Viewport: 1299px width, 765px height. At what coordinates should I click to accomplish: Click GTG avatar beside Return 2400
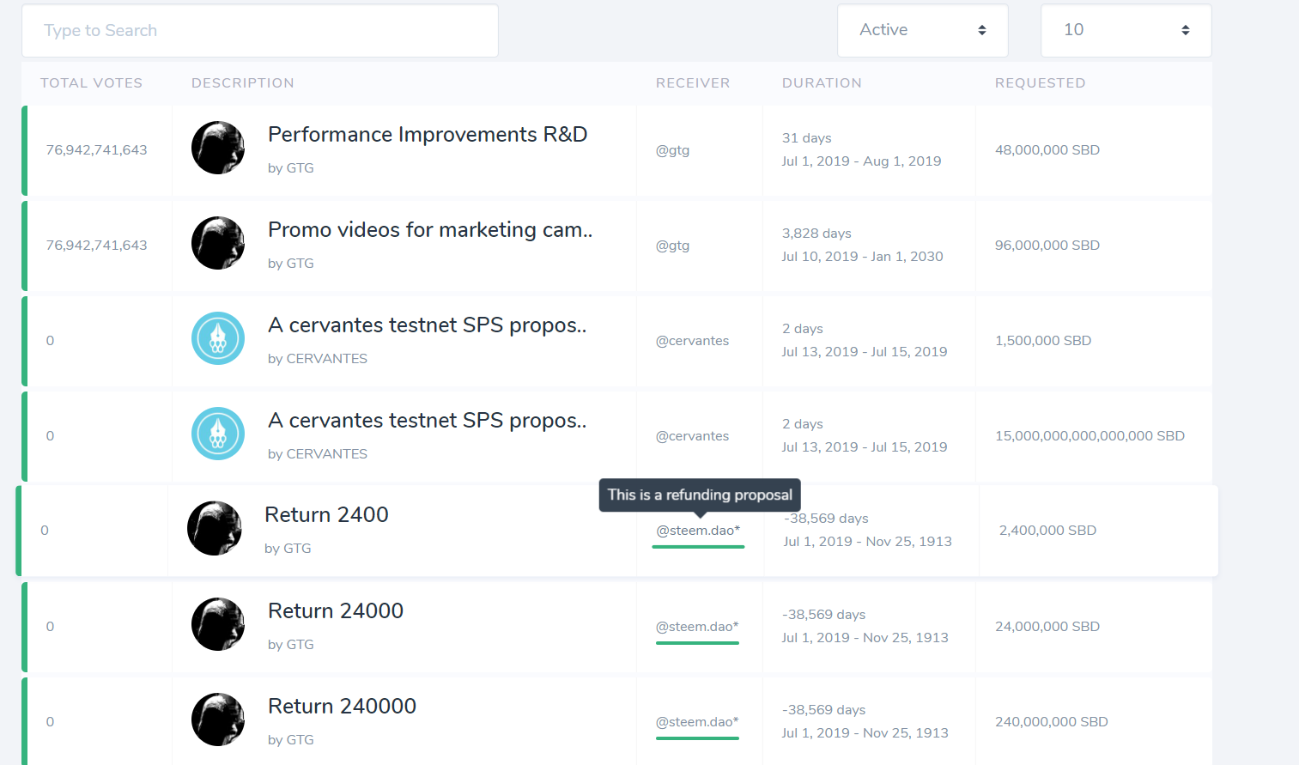pyautogui.click(x=215, y=528)
